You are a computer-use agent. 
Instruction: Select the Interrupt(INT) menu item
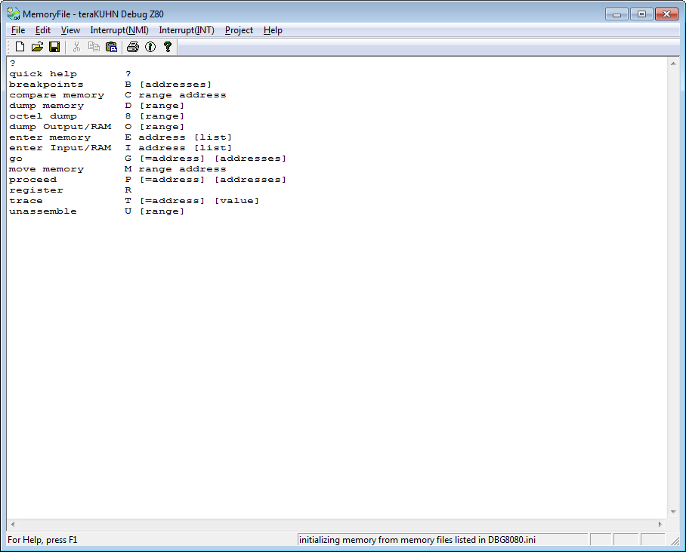tap(187, 30)
